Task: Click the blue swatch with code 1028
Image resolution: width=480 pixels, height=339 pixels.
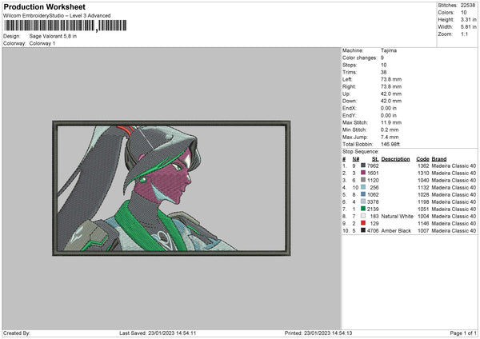Action: [x=363, y=194]
